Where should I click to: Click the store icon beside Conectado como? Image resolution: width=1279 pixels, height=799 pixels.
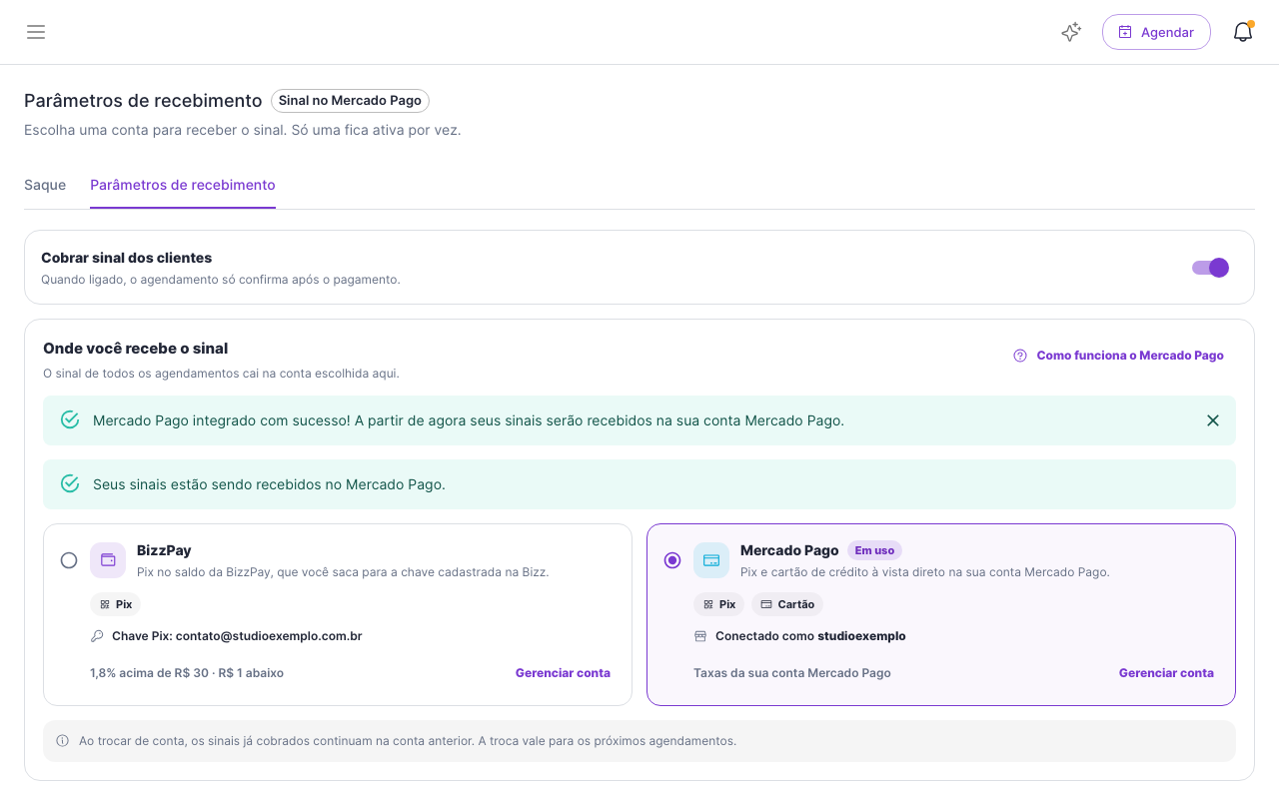(700, 636)
